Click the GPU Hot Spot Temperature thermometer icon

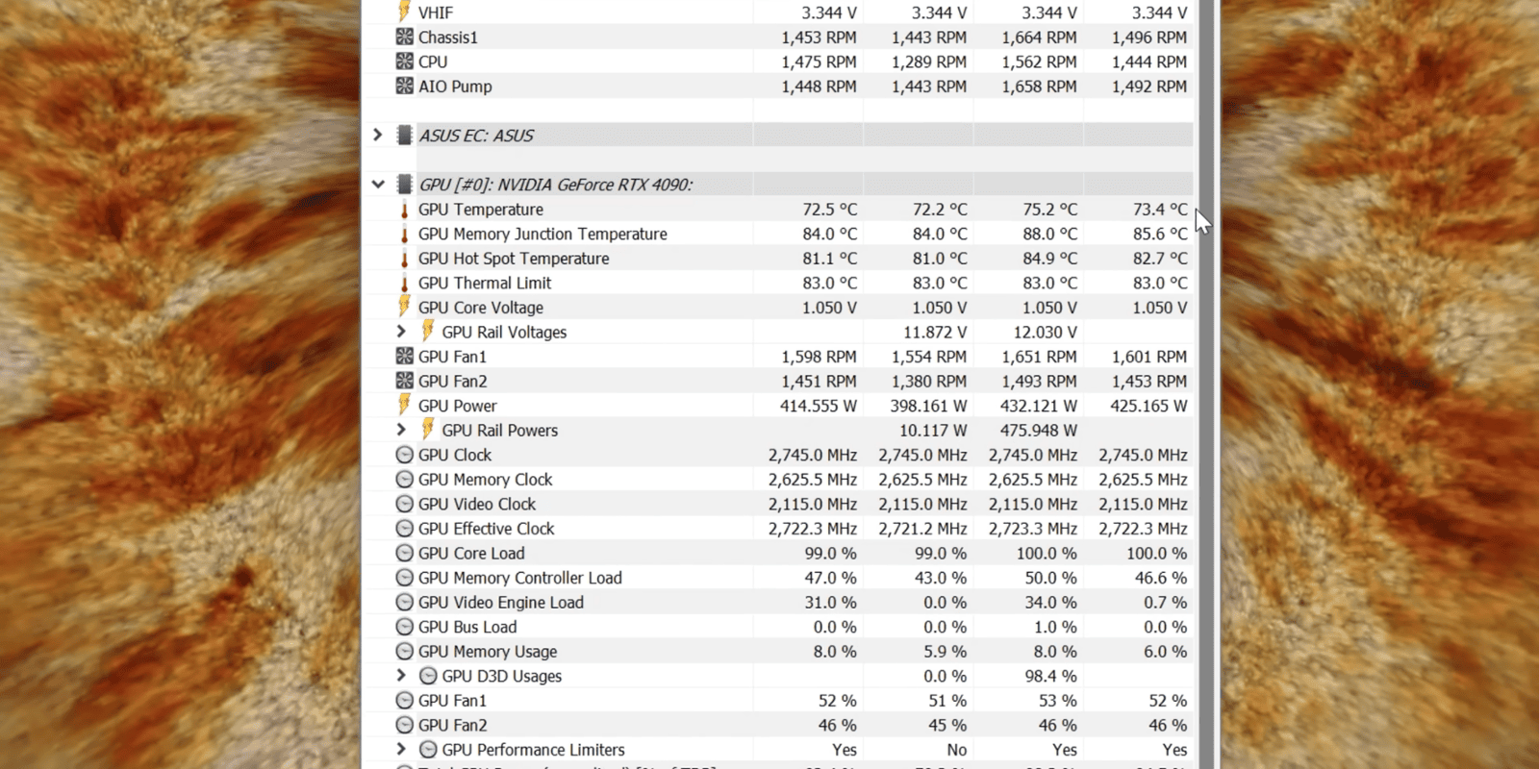pyautogui.click(x=405, y=259)
